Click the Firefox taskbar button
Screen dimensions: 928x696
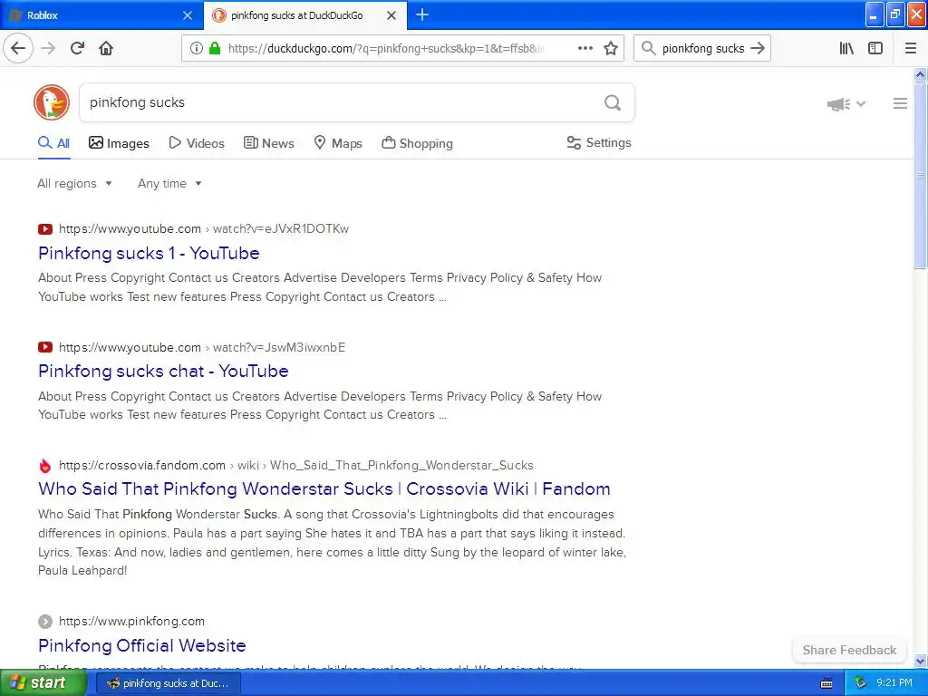169,683
